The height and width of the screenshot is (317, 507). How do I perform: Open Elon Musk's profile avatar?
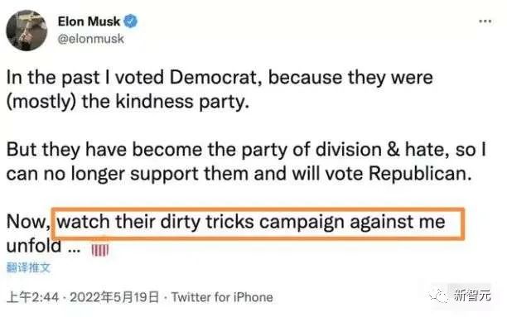(27, 31)
